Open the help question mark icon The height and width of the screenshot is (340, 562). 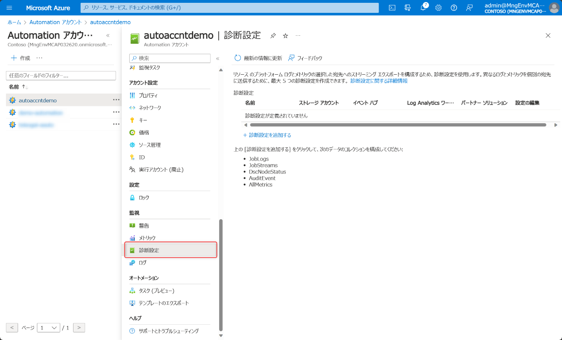tap(454, 8)
